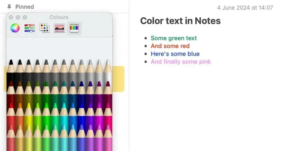Select the image palettes tab
Viewport: 289px width, 151px height.
59,28
